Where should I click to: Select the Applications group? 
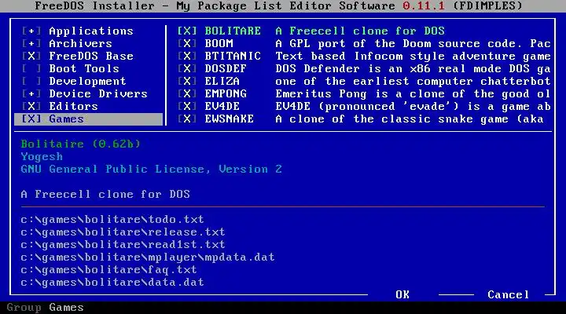(x=91, y=31)
